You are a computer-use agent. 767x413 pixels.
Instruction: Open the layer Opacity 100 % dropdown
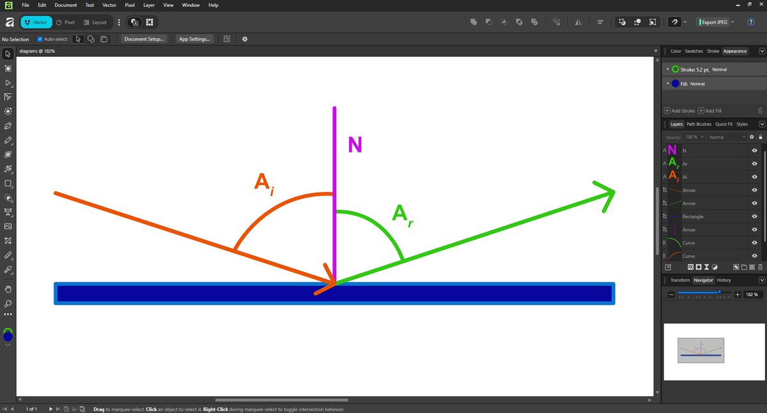693,137
